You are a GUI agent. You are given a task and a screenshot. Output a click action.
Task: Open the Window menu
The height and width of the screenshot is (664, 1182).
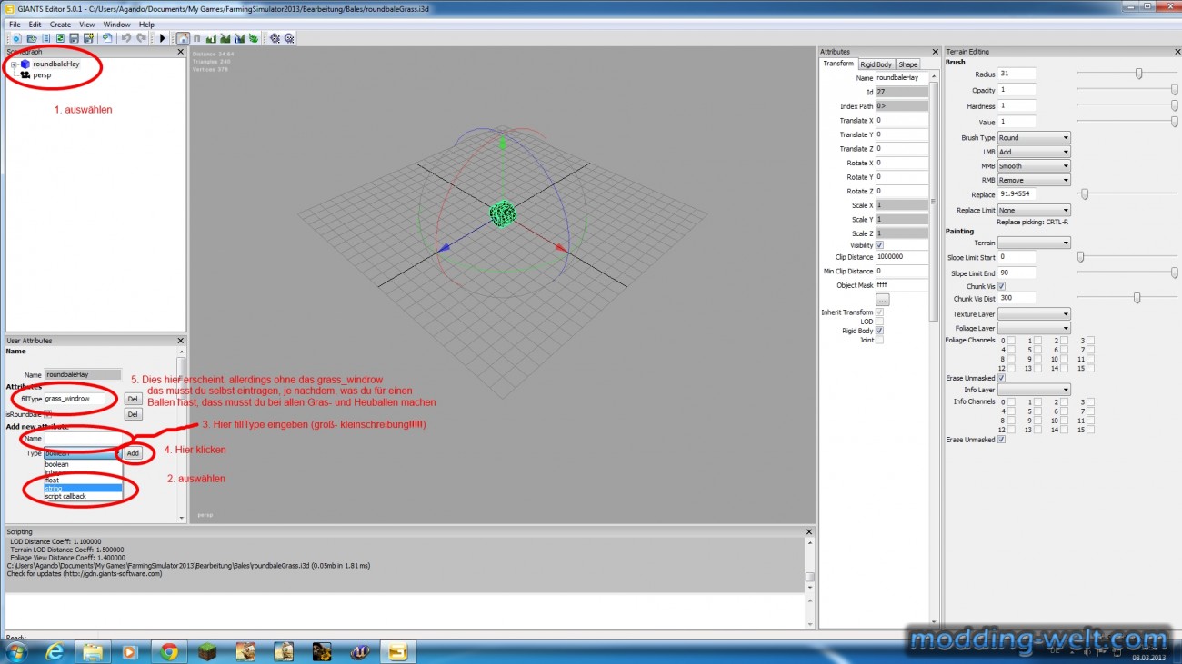pyautogui.click(x=116, y=25)
